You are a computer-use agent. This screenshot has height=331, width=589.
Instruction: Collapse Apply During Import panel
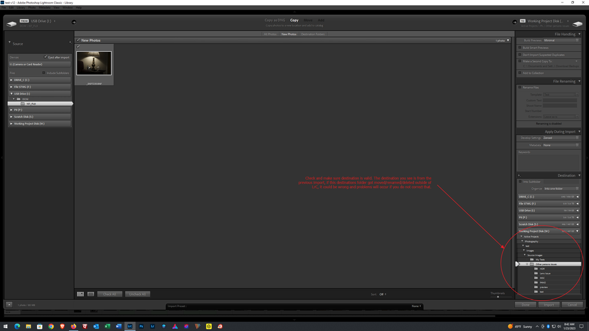(579, 132)
